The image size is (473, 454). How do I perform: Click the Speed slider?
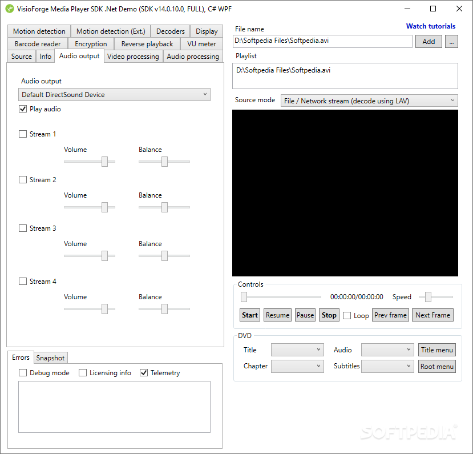point(436,297)
